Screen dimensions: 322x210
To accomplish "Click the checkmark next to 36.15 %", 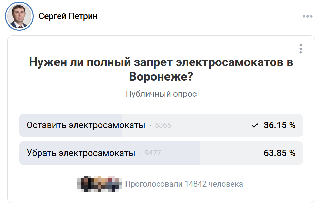I will pos(255,126).
